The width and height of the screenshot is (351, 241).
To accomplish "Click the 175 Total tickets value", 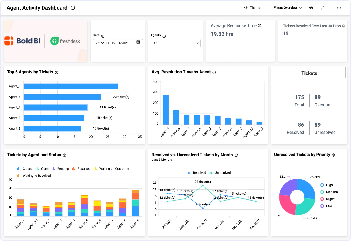I will tap(299, 97).
